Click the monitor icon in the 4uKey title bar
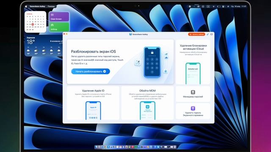 212,34
